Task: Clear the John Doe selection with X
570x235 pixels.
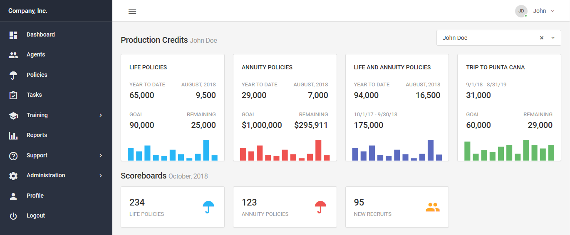Action: (542, 38)
